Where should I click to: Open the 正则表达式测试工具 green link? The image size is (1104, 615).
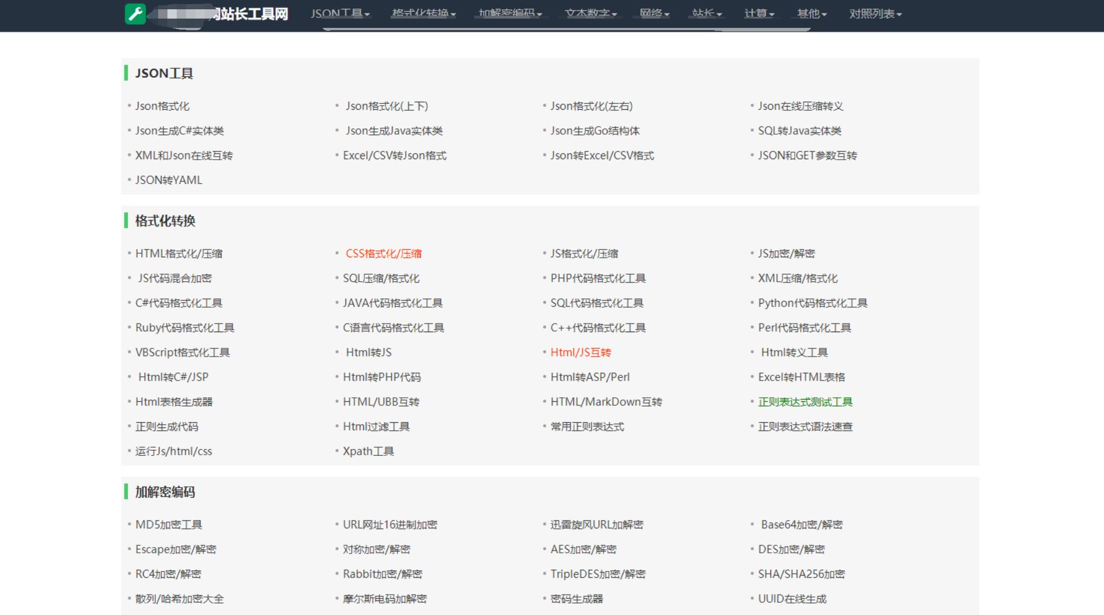tap(805, 401)
